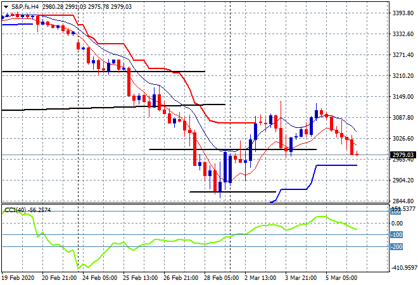Click the CCI scale minimum -410.9597
The image size is (418, 285).
point(403,267)
